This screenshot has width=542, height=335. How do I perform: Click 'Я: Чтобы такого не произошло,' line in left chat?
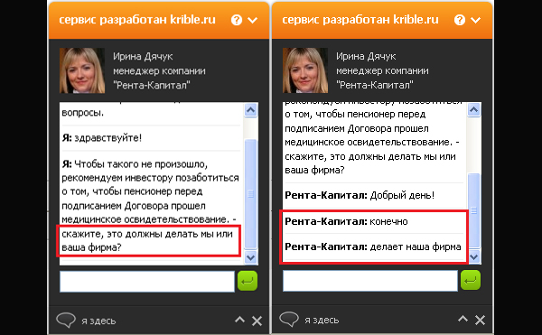pyautogui.click(x=135, y=164)
